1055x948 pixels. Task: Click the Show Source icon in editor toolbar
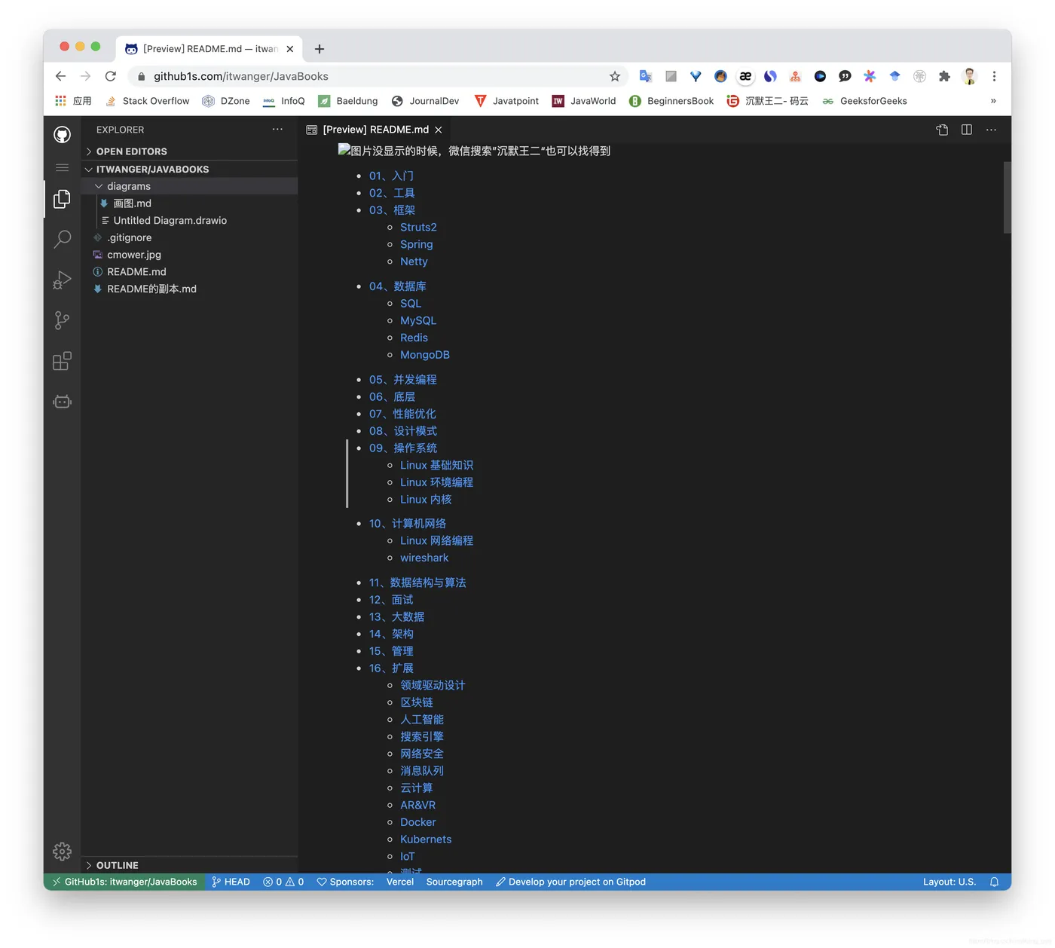pos(942,130)
